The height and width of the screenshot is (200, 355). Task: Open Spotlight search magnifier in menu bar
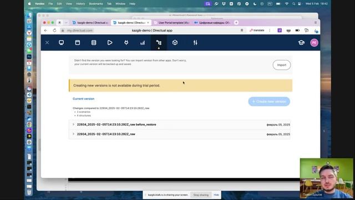tap(293, 4)
